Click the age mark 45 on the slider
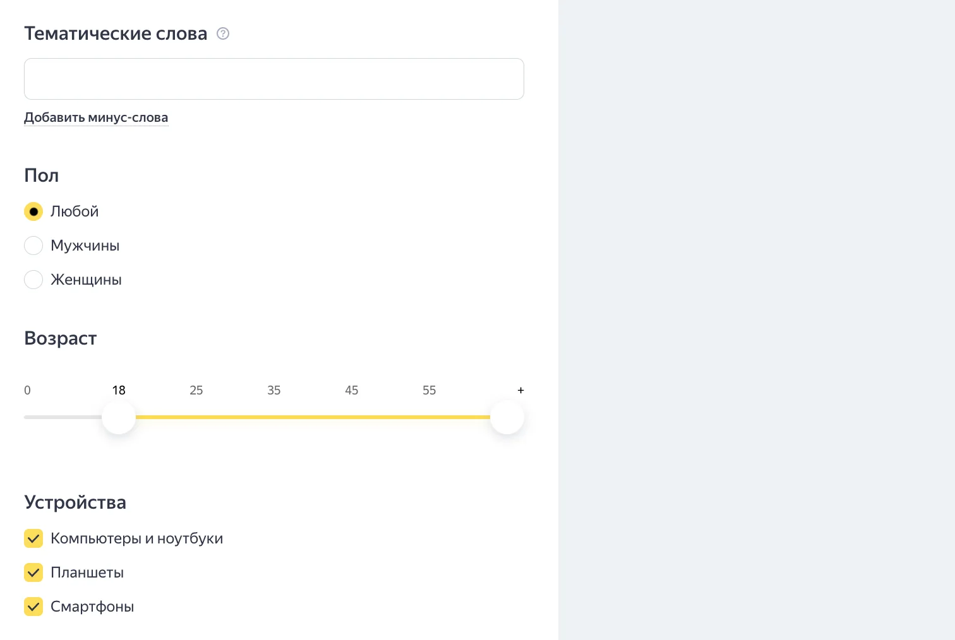The height and width of the screenshot is (640, 955). [x=352, y=390]
